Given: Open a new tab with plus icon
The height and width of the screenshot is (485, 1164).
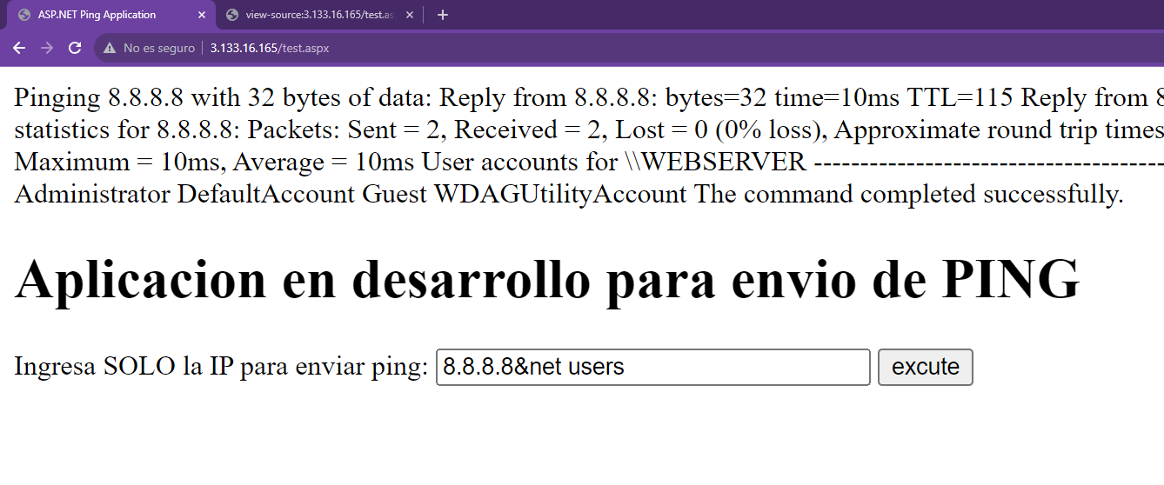Looking at the screenshot, I should pos(442,15).
